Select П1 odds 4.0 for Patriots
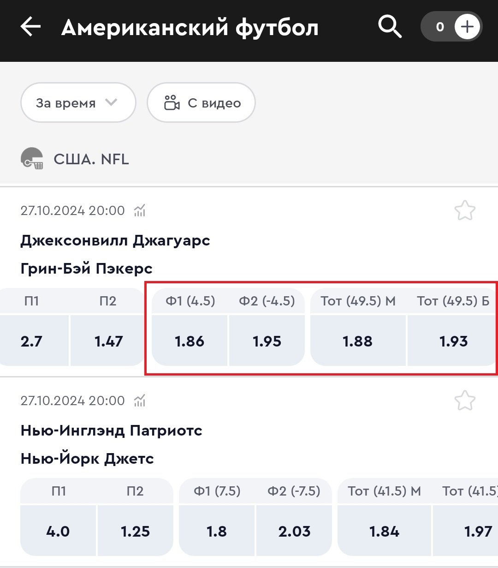This screenshot has width=498, height=568. tap(58, 532)
